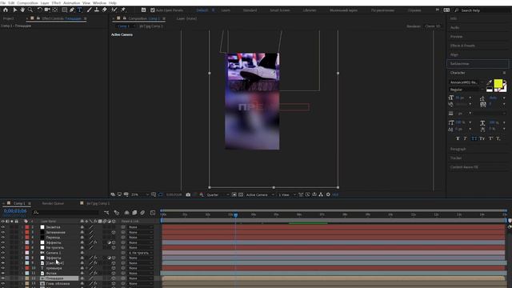
Task: Open the composition mini-flowchart icon in timeline
Action: tap(106, 213)
